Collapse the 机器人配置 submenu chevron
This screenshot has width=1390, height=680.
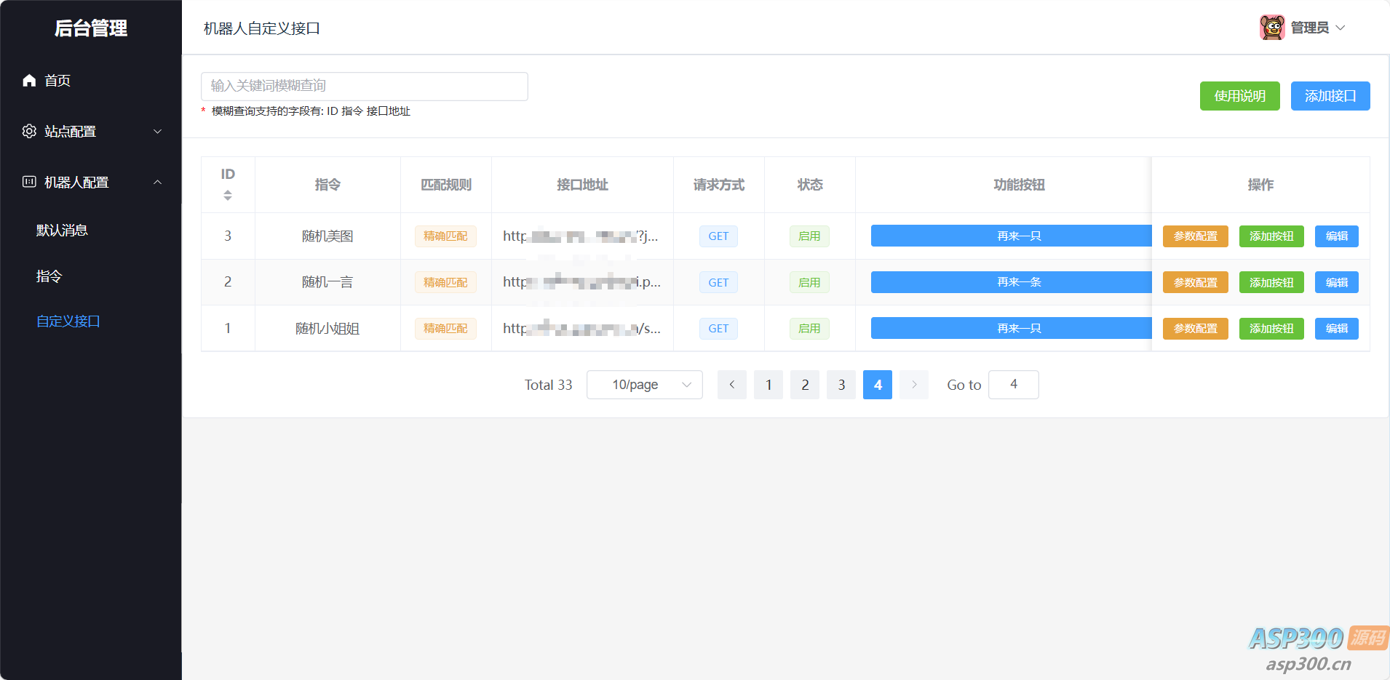[x=157, y=183]
